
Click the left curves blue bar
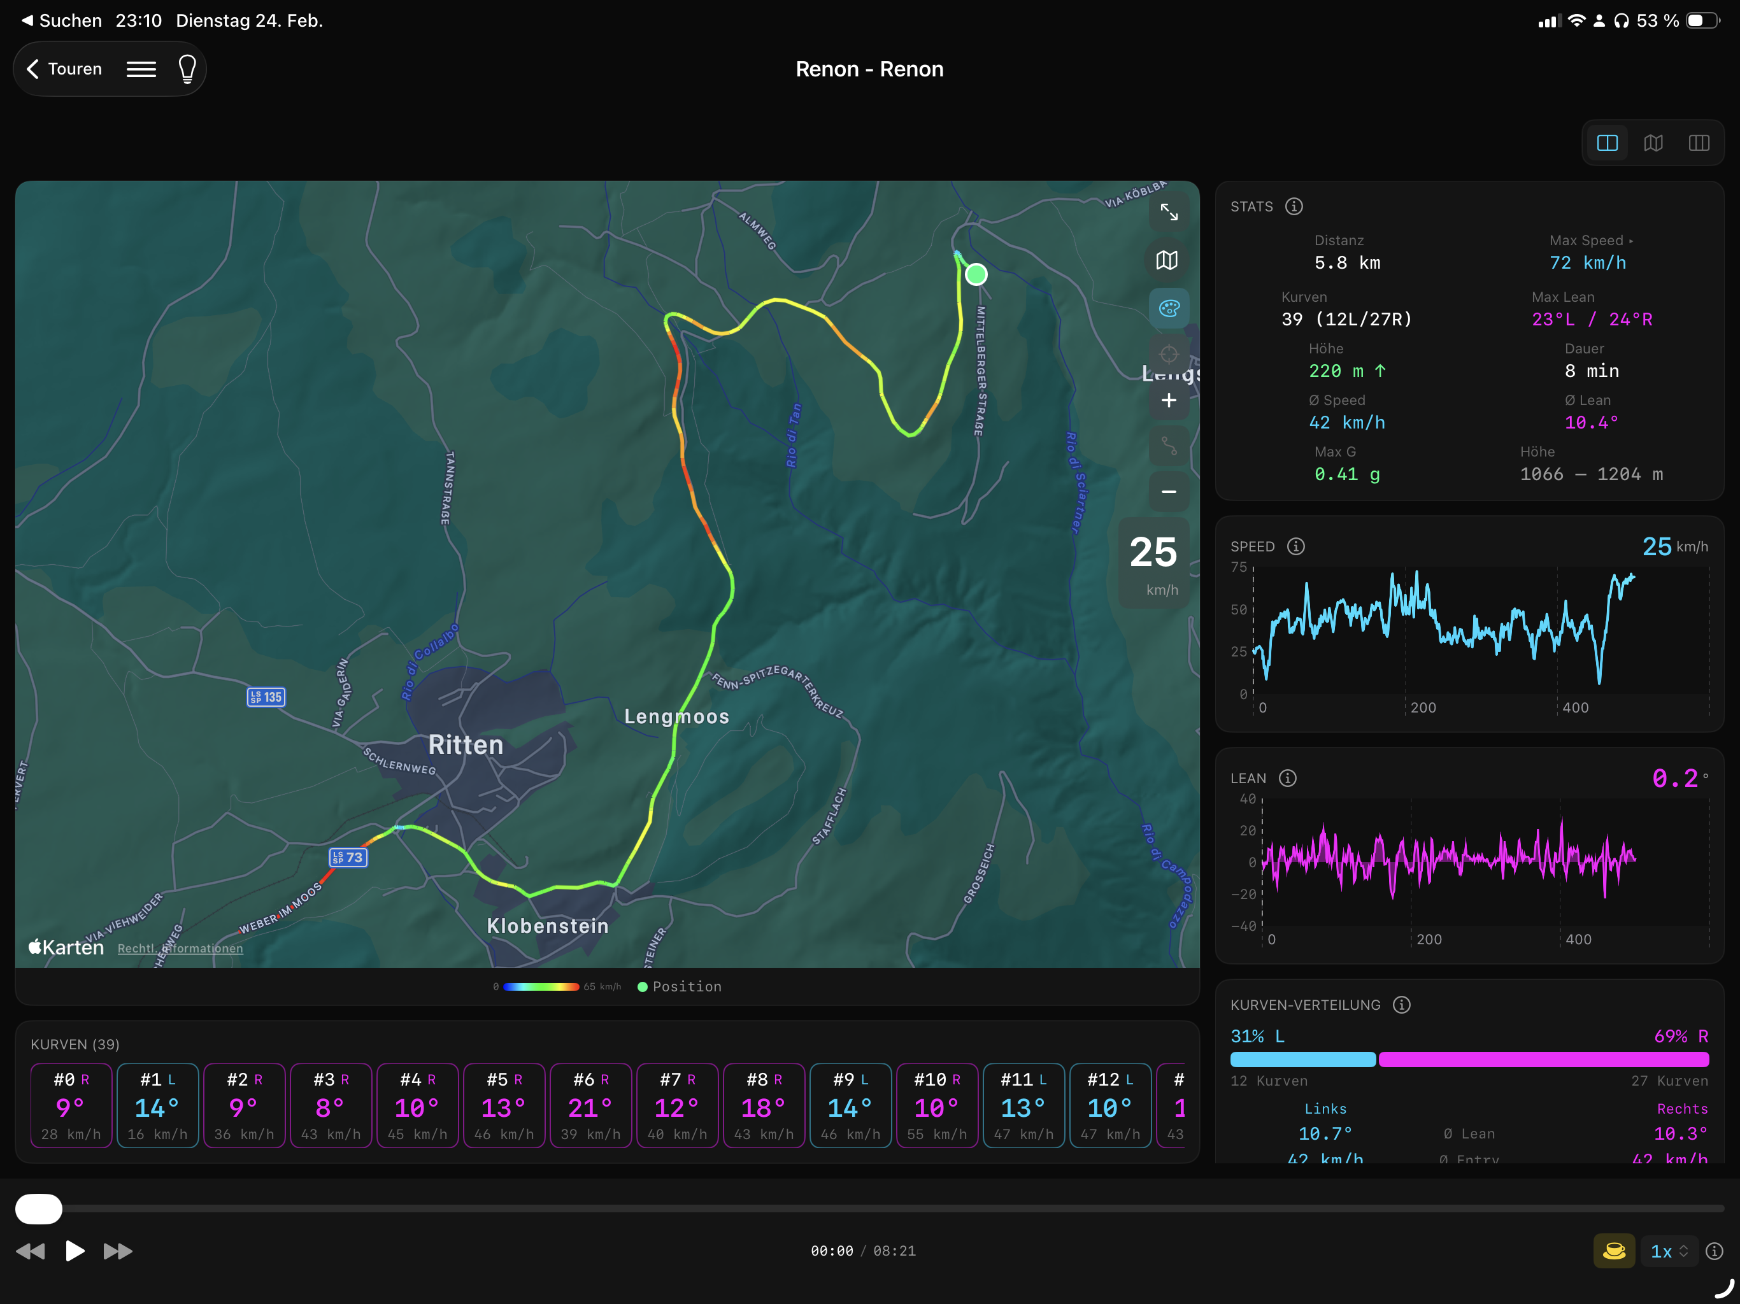coord(1302,1060)
